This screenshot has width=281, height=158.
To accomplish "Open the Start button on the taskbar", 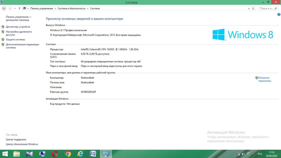I will click(5, 154).
